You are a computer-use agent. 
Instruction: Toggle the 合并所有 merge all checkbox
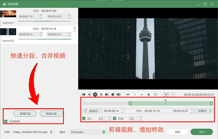point(6,121)
